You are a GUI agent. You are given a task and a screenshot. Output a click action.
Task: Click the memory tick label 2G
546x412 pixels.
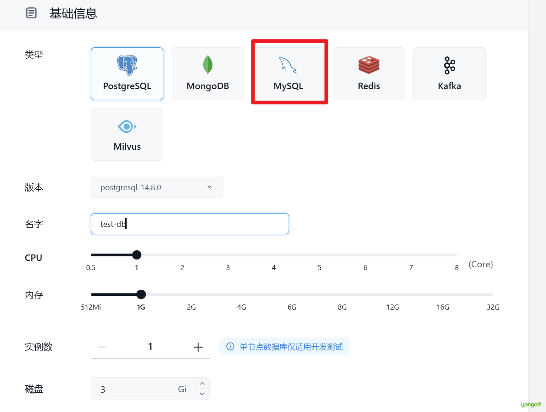(x=191, y=307)
